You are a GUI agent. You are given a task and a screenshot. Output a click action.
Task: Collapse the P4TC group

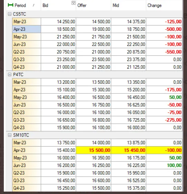pyautogui.click(x=9, y=74)
